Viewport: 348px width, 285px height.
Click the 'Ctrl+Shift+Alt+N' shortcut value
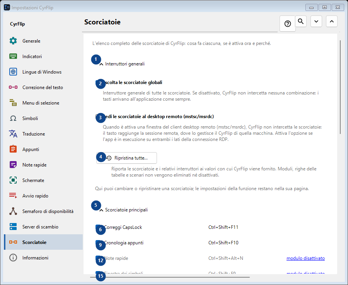point(226,258)
